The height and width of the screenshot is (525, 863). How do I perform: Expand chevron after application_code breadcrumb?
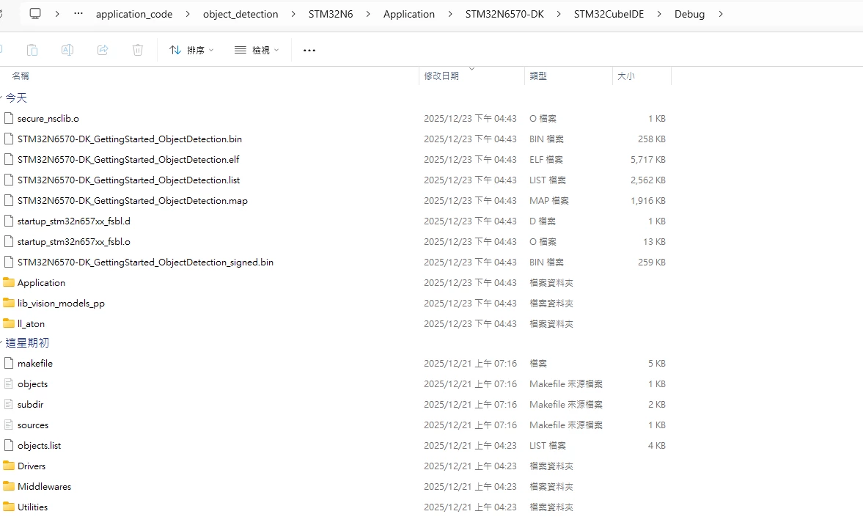pyautogui.click(x=188, y=14)
